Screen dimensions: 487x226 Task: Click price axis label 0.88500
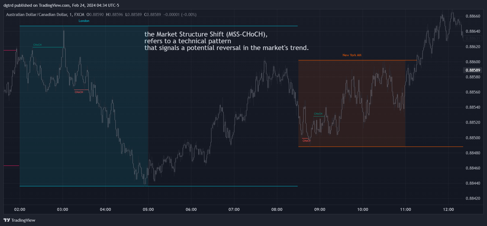(x=473, y=138)
